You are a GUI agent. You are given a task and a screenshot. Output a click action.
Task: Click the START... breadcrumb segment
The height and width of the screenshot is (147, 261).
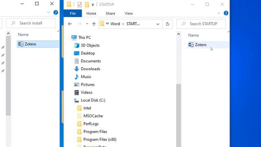point(133,24)
